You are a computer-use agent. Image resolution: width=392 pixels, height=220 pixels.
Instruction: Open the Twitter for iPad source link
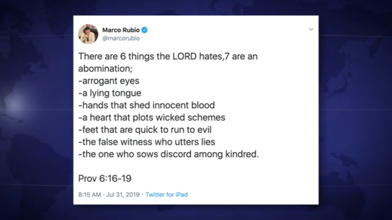(167, 194)
